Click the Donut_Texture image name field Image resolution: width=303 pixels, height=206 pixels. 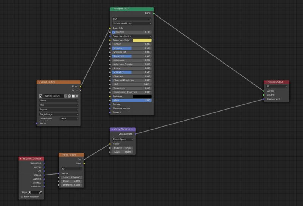click(x=54, y=96)
